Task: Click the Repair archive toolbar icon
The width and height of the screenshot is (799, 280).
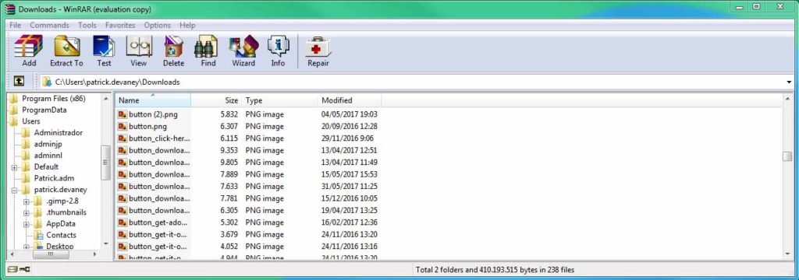Action: (318, 46)
